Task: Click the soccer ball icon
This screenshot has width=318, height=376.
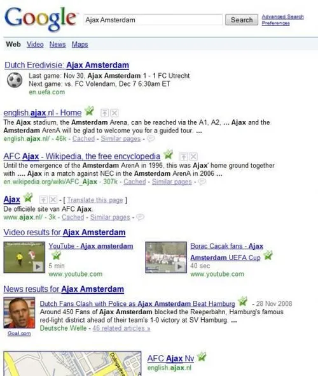Action: coord(15,80)
